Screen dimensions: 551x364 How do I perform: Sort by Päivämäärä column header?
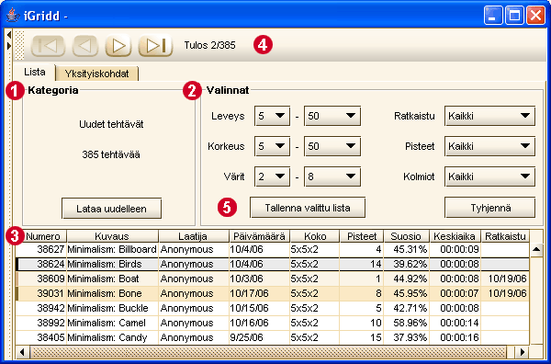click(259, 236)
